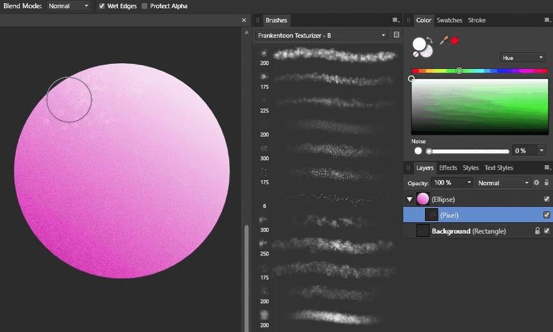Click the red picked color swatch
The height and width of the screenshot is (332, 553).
(x=454, y=41)
